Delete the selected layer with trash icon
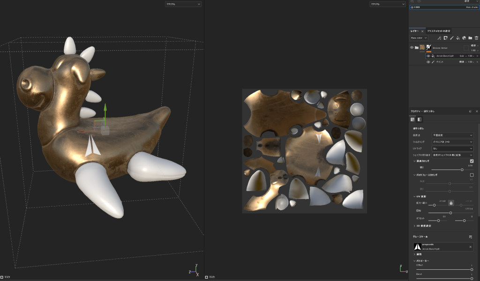The image size is (480, 281). (x=476, y=38)
